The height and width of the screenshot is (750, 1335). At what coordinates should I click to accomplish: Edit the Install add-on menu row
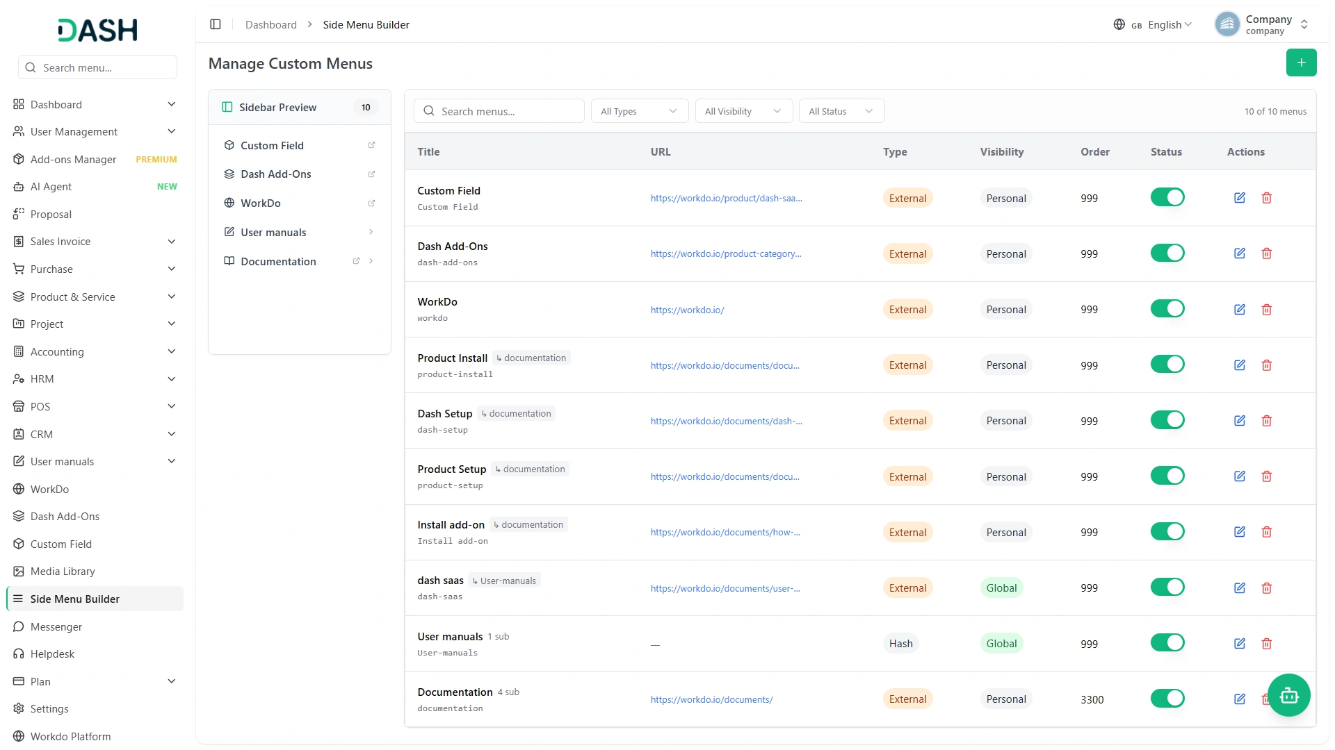tap(1240, 532)
